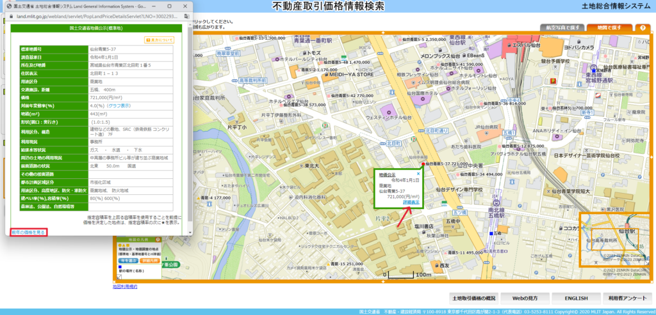Click the グラフ表示 link in price details
The width and height of the screenshot is (656, 315).
coord(119,105)
